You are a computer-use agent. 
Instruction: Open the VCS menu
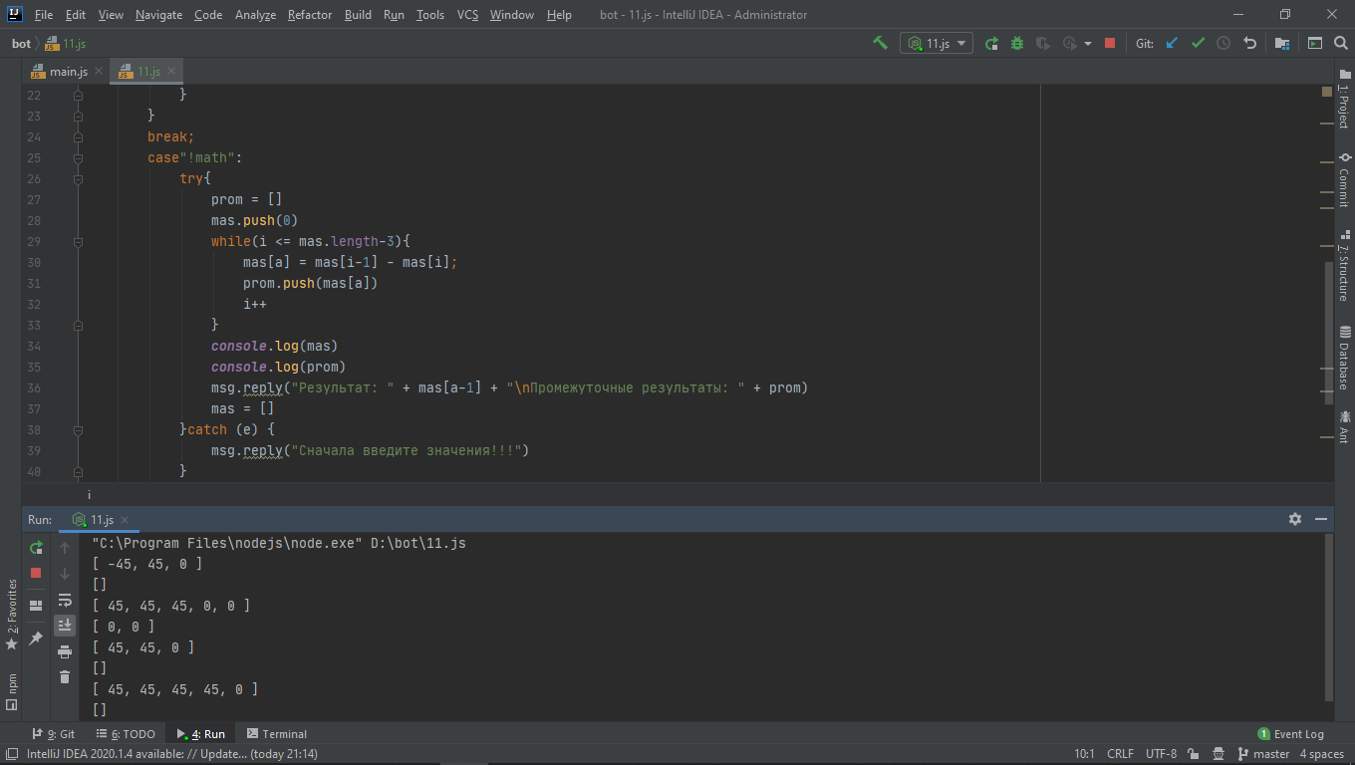[468, 15]
